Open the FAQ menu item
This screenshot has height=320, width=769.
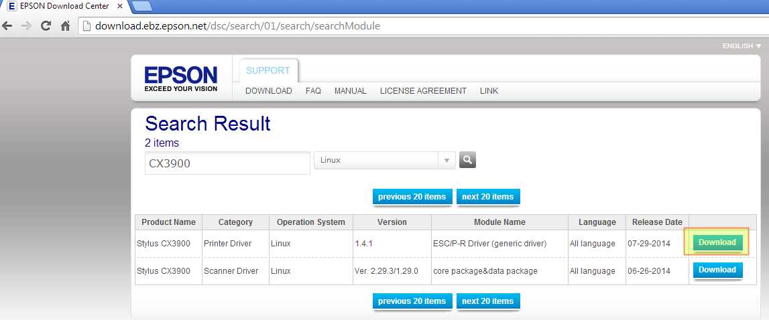(313, 91)
